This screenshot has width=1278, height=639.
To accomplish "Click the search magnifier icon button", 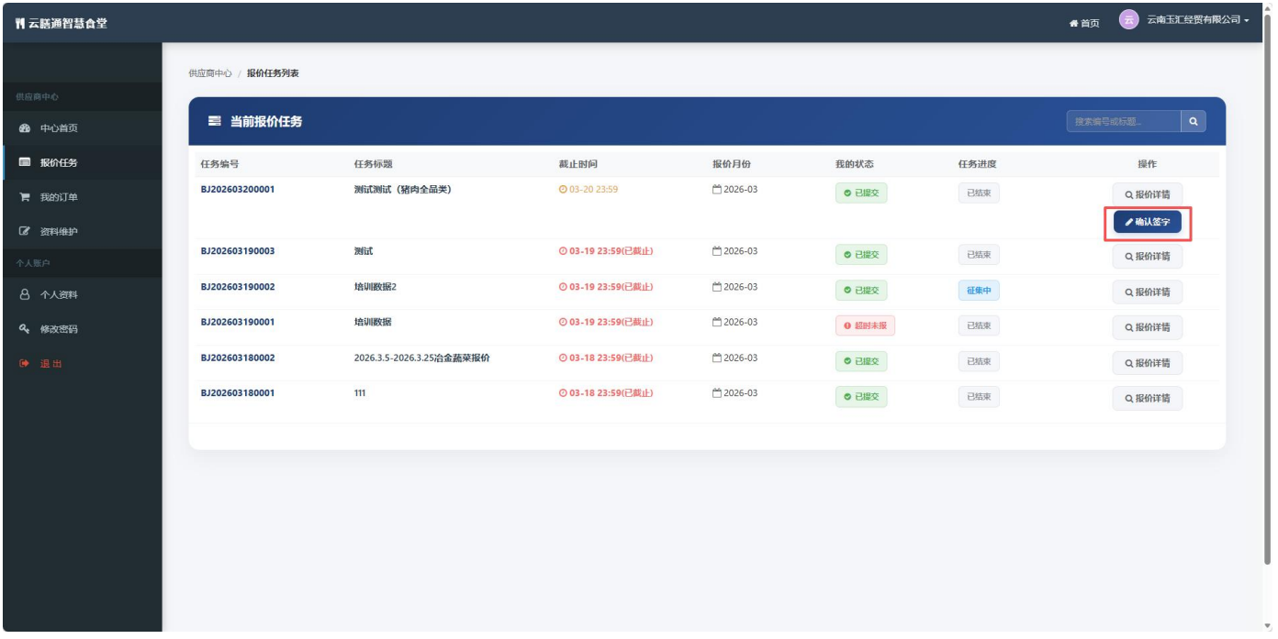I will (x=1193, y=121).
